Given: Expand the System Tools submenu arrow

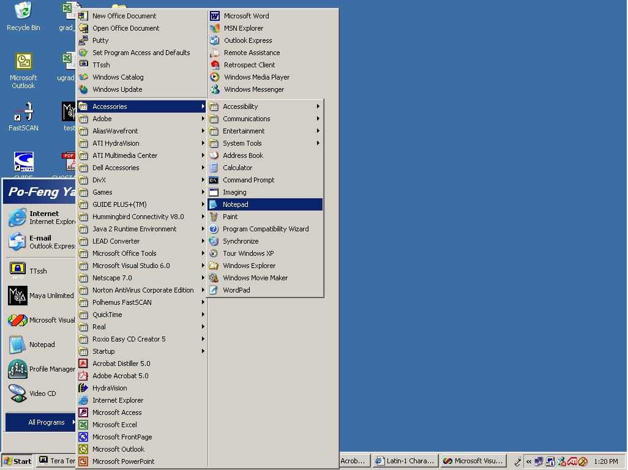Looking at the screenshot, I should pyautogui.click(x=318, y=143).
